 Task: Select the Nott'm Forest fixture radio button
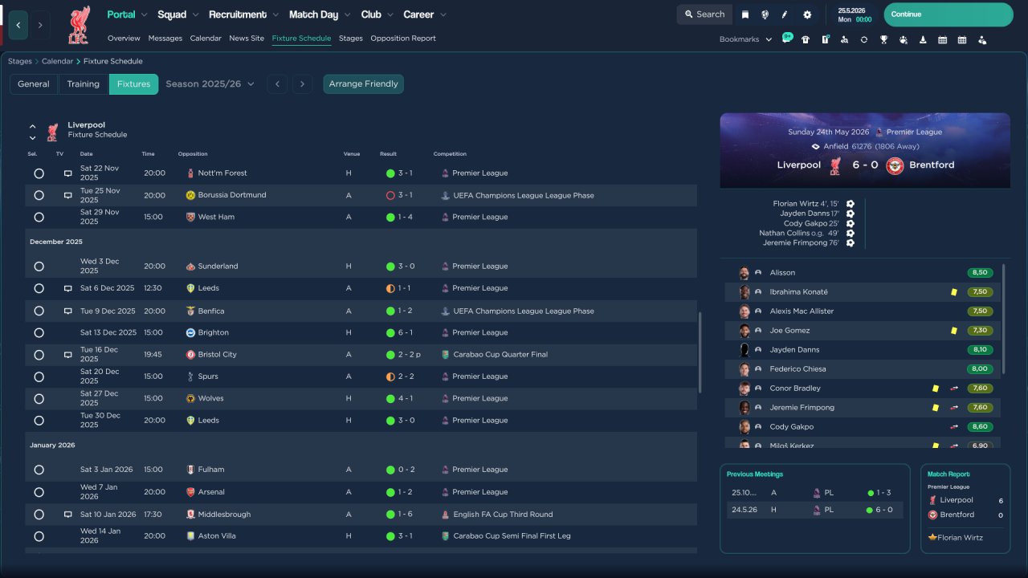pyautogui.click(x=39, y=173)
